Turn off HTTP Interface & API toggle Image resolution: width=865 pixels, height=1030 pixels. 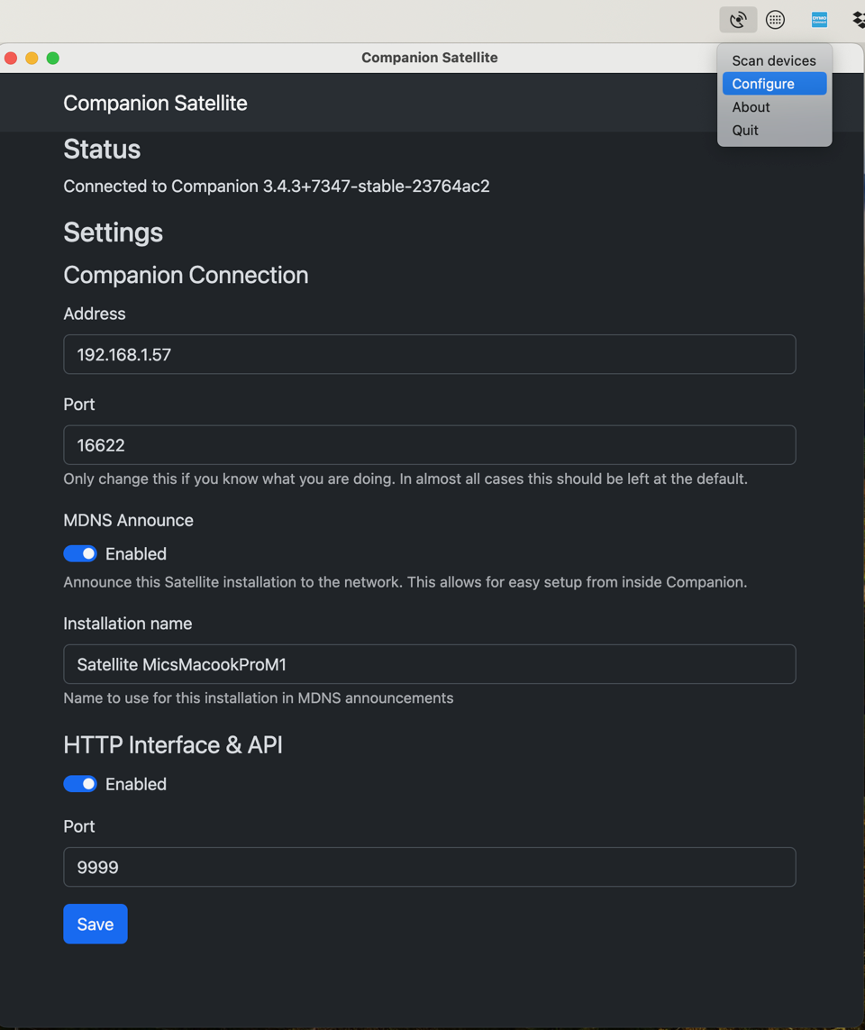(80, 784)
